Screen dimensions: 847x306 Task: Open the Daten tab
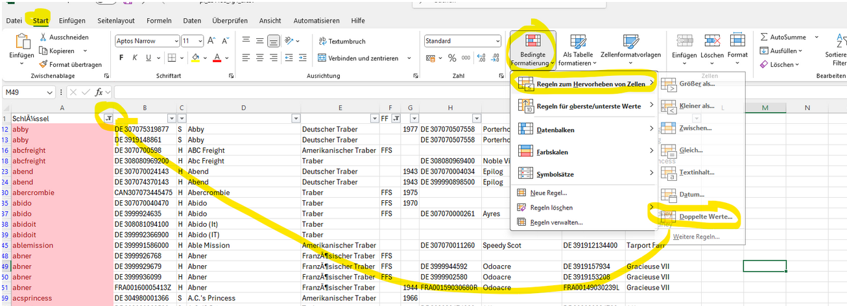(x=192, y=21)
